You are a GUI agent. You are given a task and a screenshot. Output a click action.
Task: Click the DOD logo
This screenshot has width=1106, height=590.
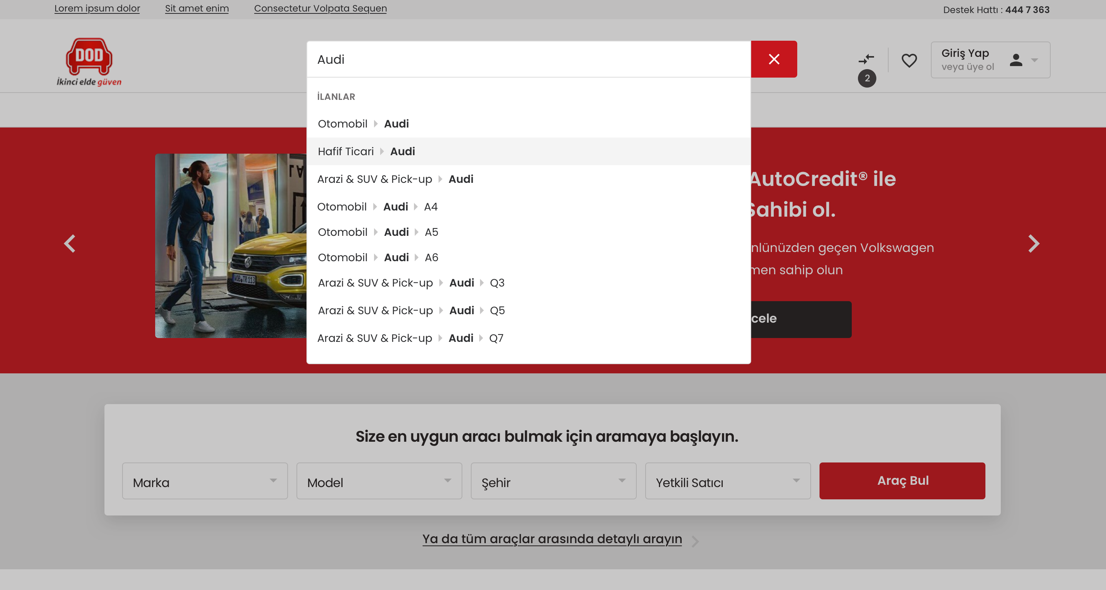pos(89,62)
